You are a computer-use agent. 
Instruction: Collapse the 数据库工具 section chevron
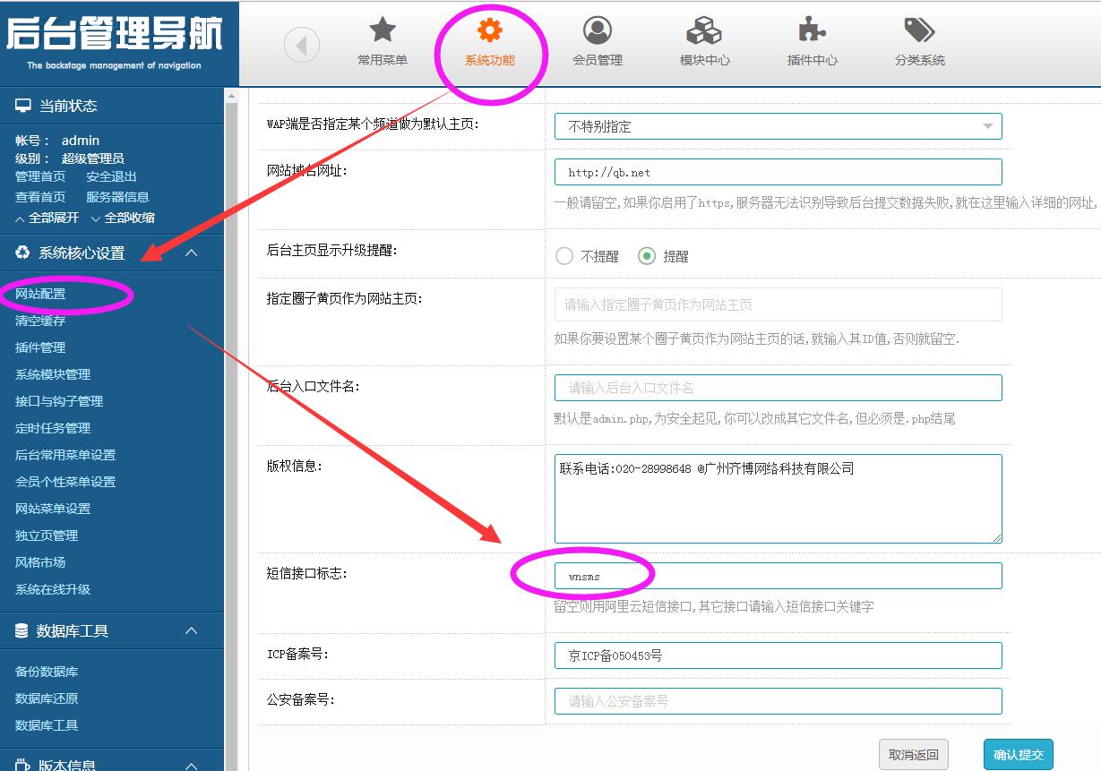191,631
